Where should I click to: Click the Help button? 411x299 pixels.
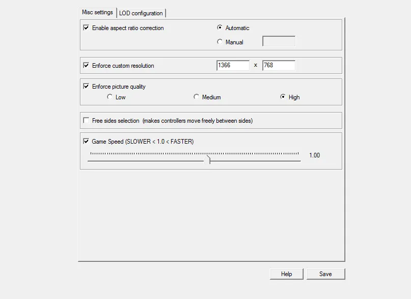(x=287, y=274)
